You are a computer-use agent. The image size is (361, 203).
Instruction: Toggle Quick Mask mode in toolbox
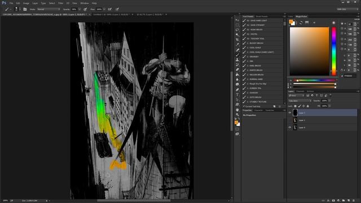tap(237, 129)
